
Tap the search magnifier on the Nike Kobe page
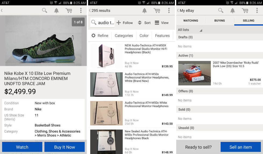(45, 10)
